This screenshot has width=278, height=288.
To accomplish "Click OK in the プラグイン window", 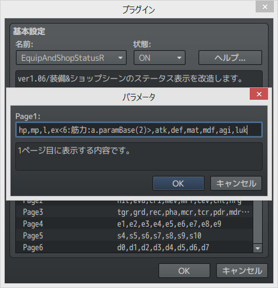I will (184, 271).
